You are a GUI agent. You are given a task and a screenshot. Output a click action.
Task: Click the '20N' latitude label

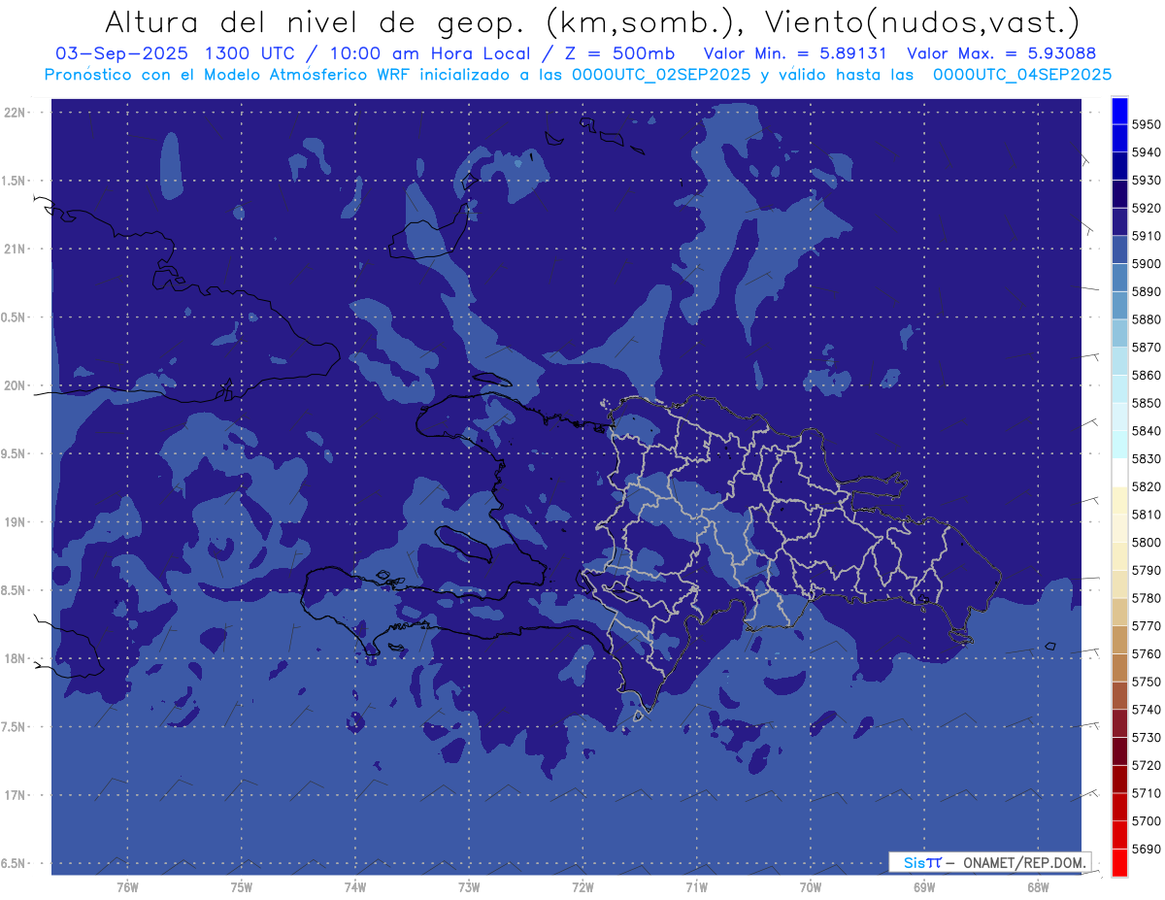15,385
